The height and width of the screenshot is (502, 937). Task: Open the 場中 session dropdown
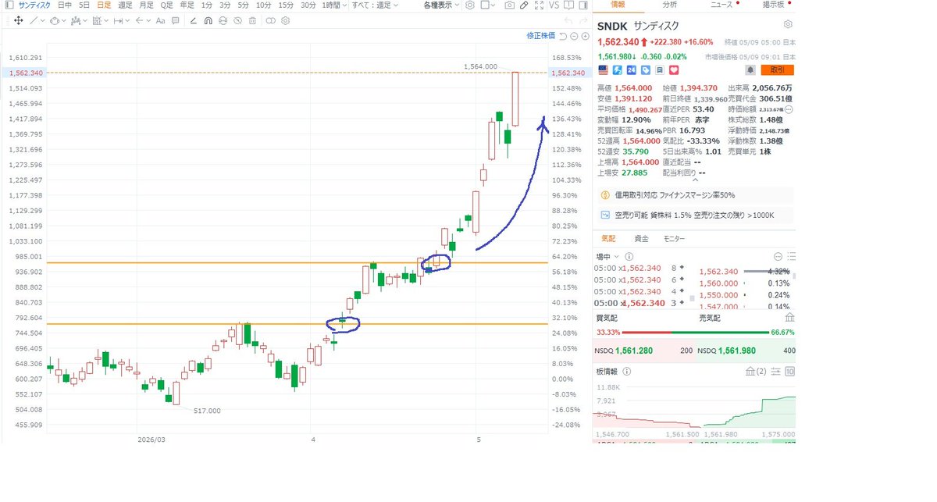tap(607, 256)
